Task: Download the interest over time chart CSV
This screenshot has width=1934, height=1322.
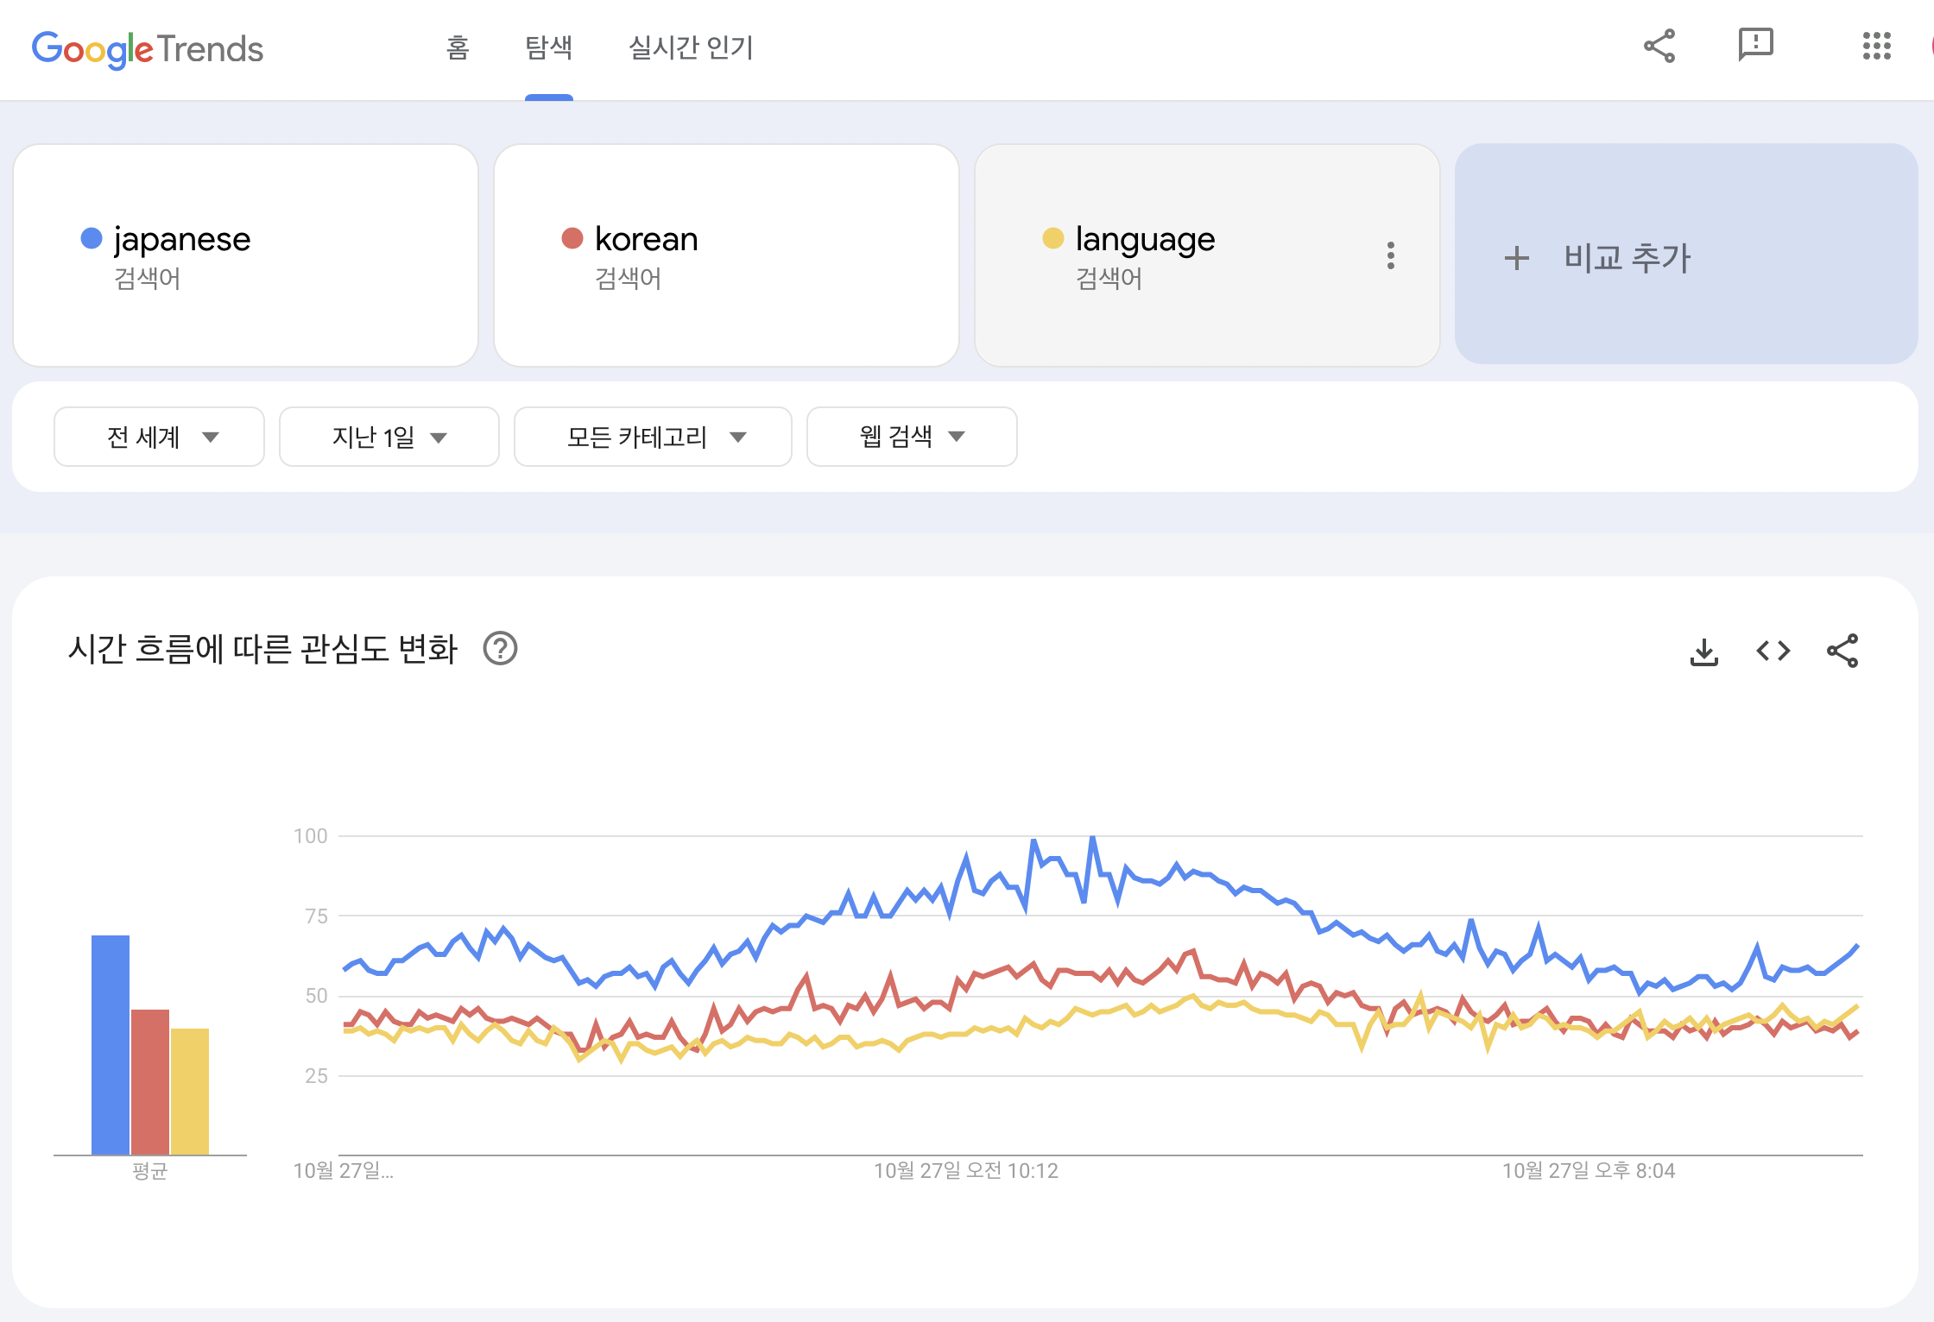Action: point(1703,652)
